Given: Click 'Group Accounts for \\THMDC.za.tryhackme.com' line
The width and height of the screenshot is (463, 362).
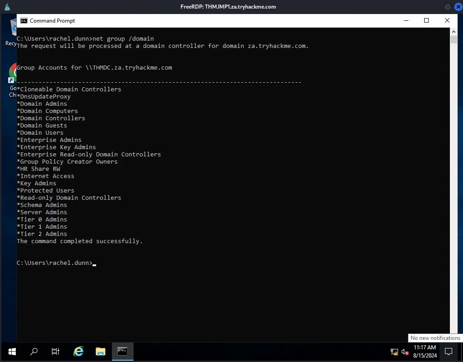Looking at the screenshot, I should point(94,68).
